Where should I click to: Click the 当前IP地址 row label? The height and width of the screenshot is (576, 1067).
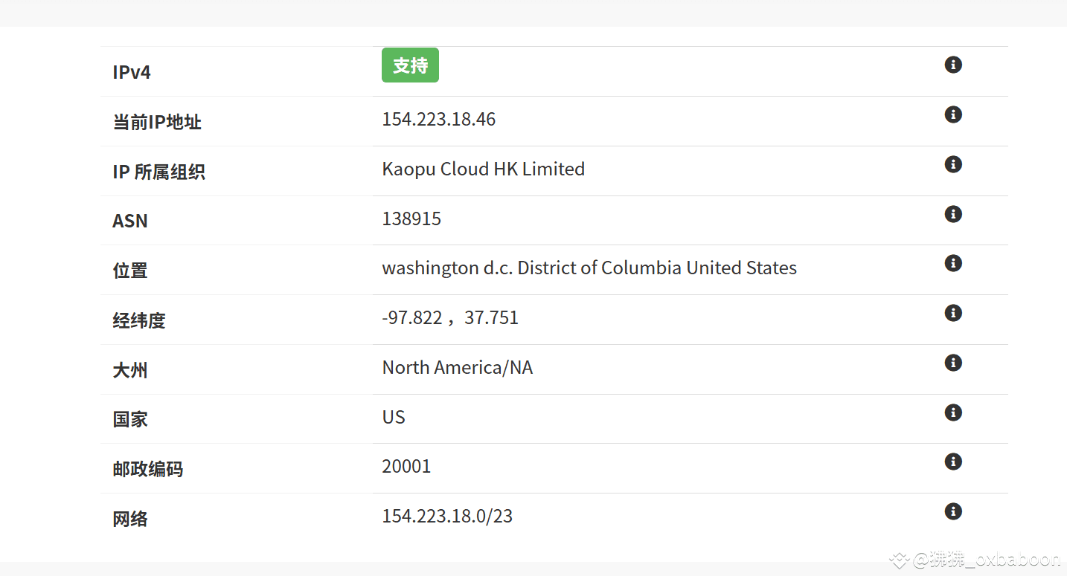[x=157, y=122]
